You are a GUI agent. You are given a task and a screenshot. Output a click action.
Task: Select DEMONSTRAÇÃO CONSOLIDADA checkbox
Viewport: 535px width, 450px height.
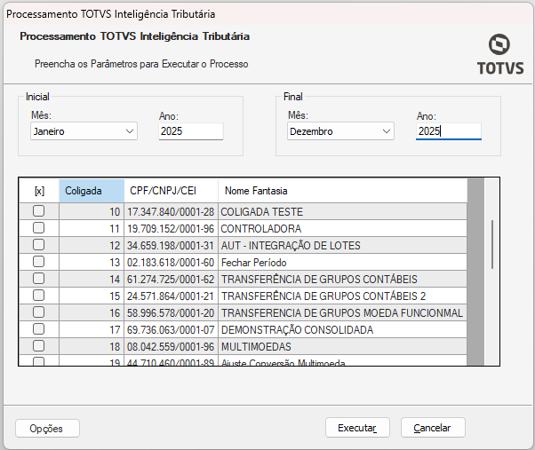[38, 329]
